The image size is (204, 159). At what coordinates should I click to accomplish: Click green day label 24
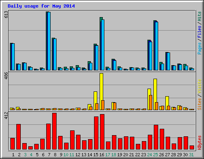[149, 155]
